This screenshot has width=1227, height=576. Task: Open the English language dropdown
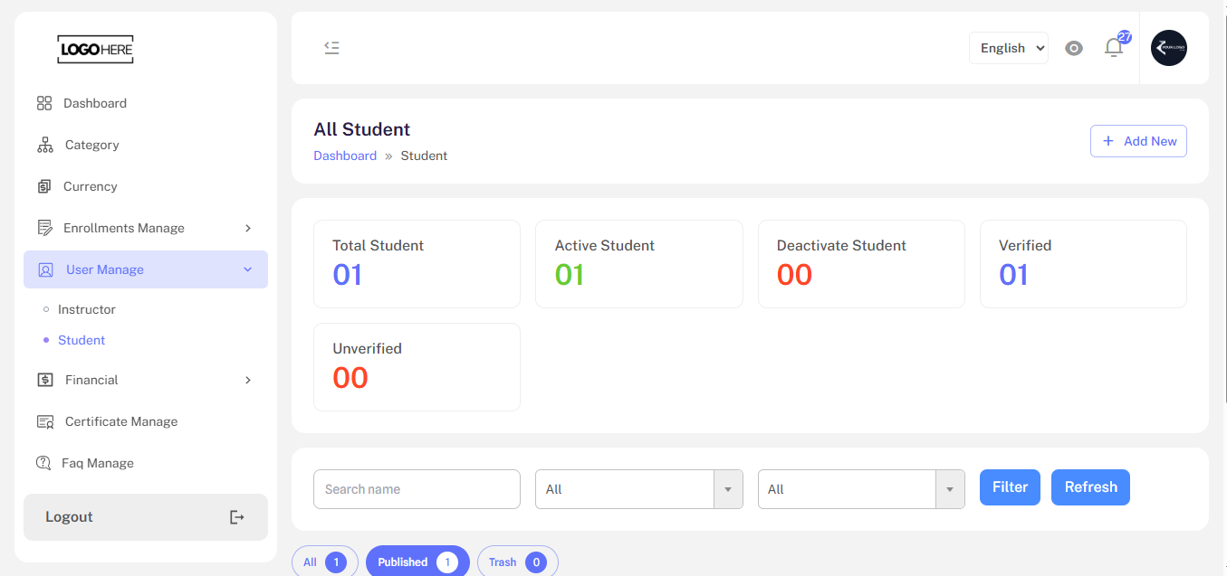tap(1009, 48)
